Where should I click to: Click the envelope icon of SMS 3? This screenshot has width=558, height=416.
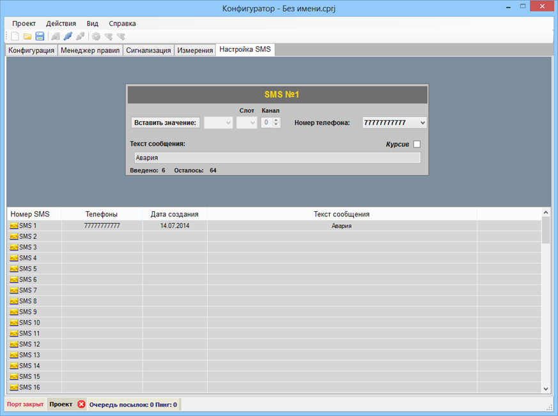click(x=14, y=248)
